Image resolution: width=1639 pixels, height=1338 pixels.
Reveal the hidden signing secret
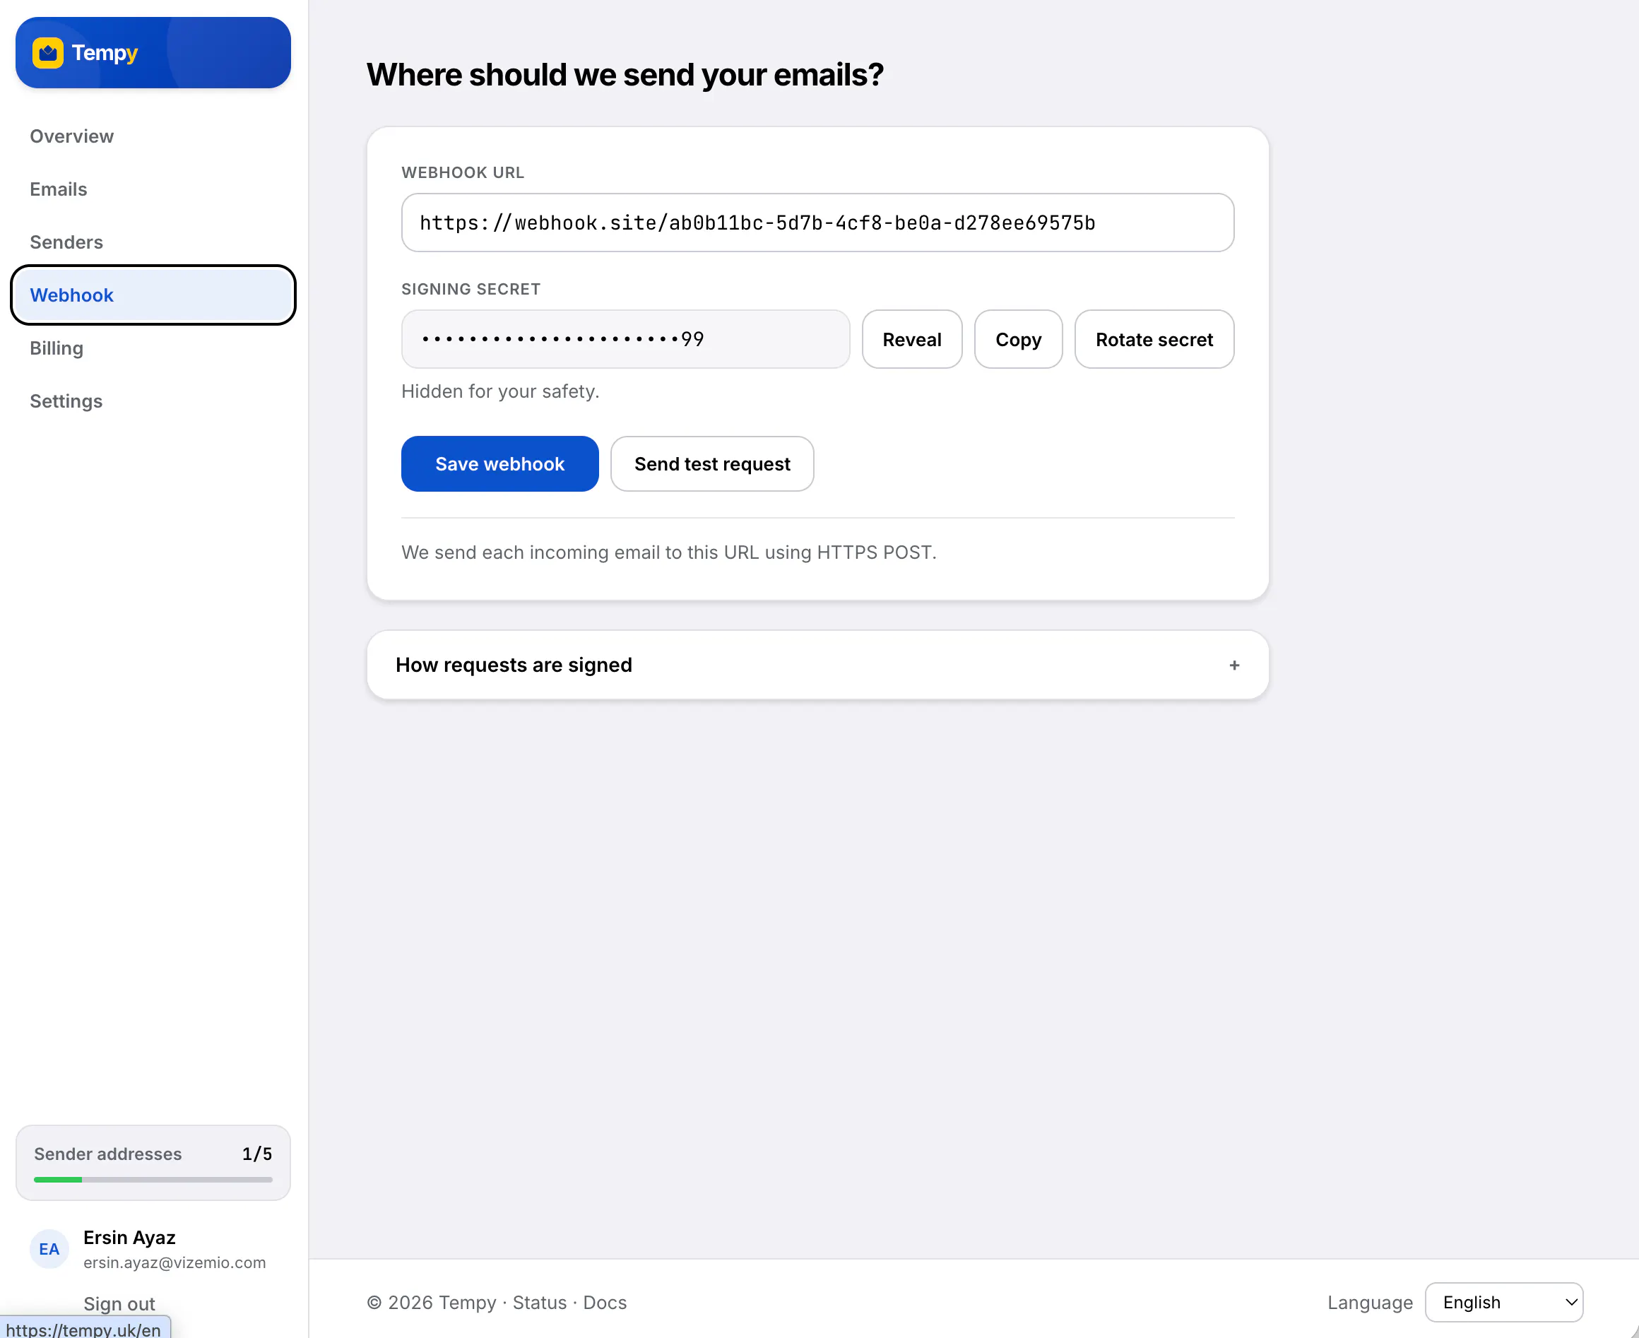click(911, 339)
